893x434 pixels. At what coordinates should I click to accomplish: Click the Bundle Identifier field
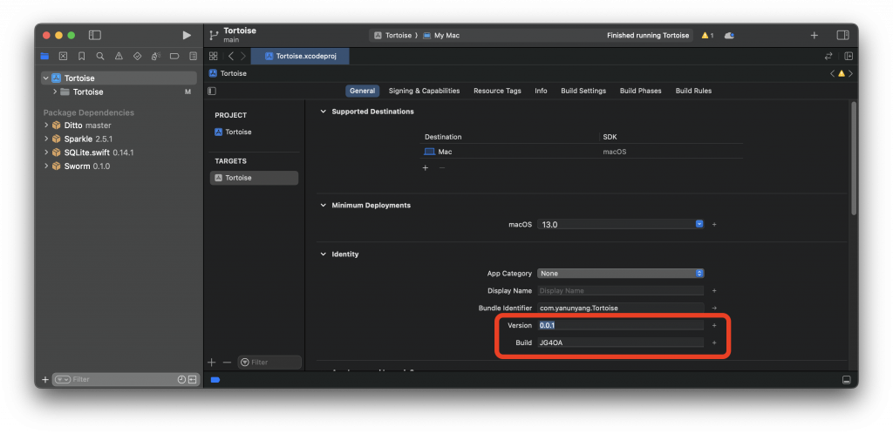pyautogui.click(x=621, y=308)
